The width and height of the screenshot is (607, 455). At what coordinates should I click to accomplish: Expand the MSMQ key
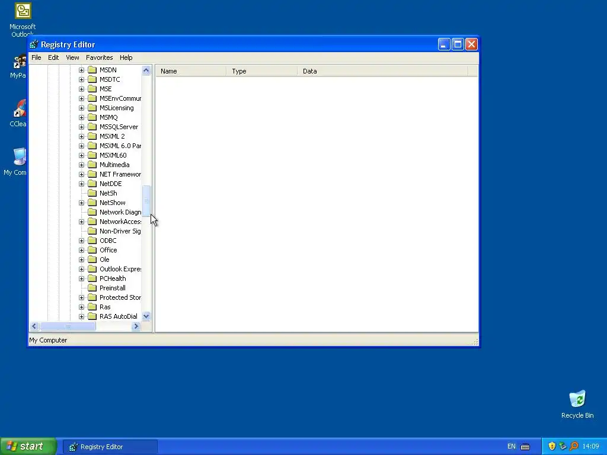81,117
